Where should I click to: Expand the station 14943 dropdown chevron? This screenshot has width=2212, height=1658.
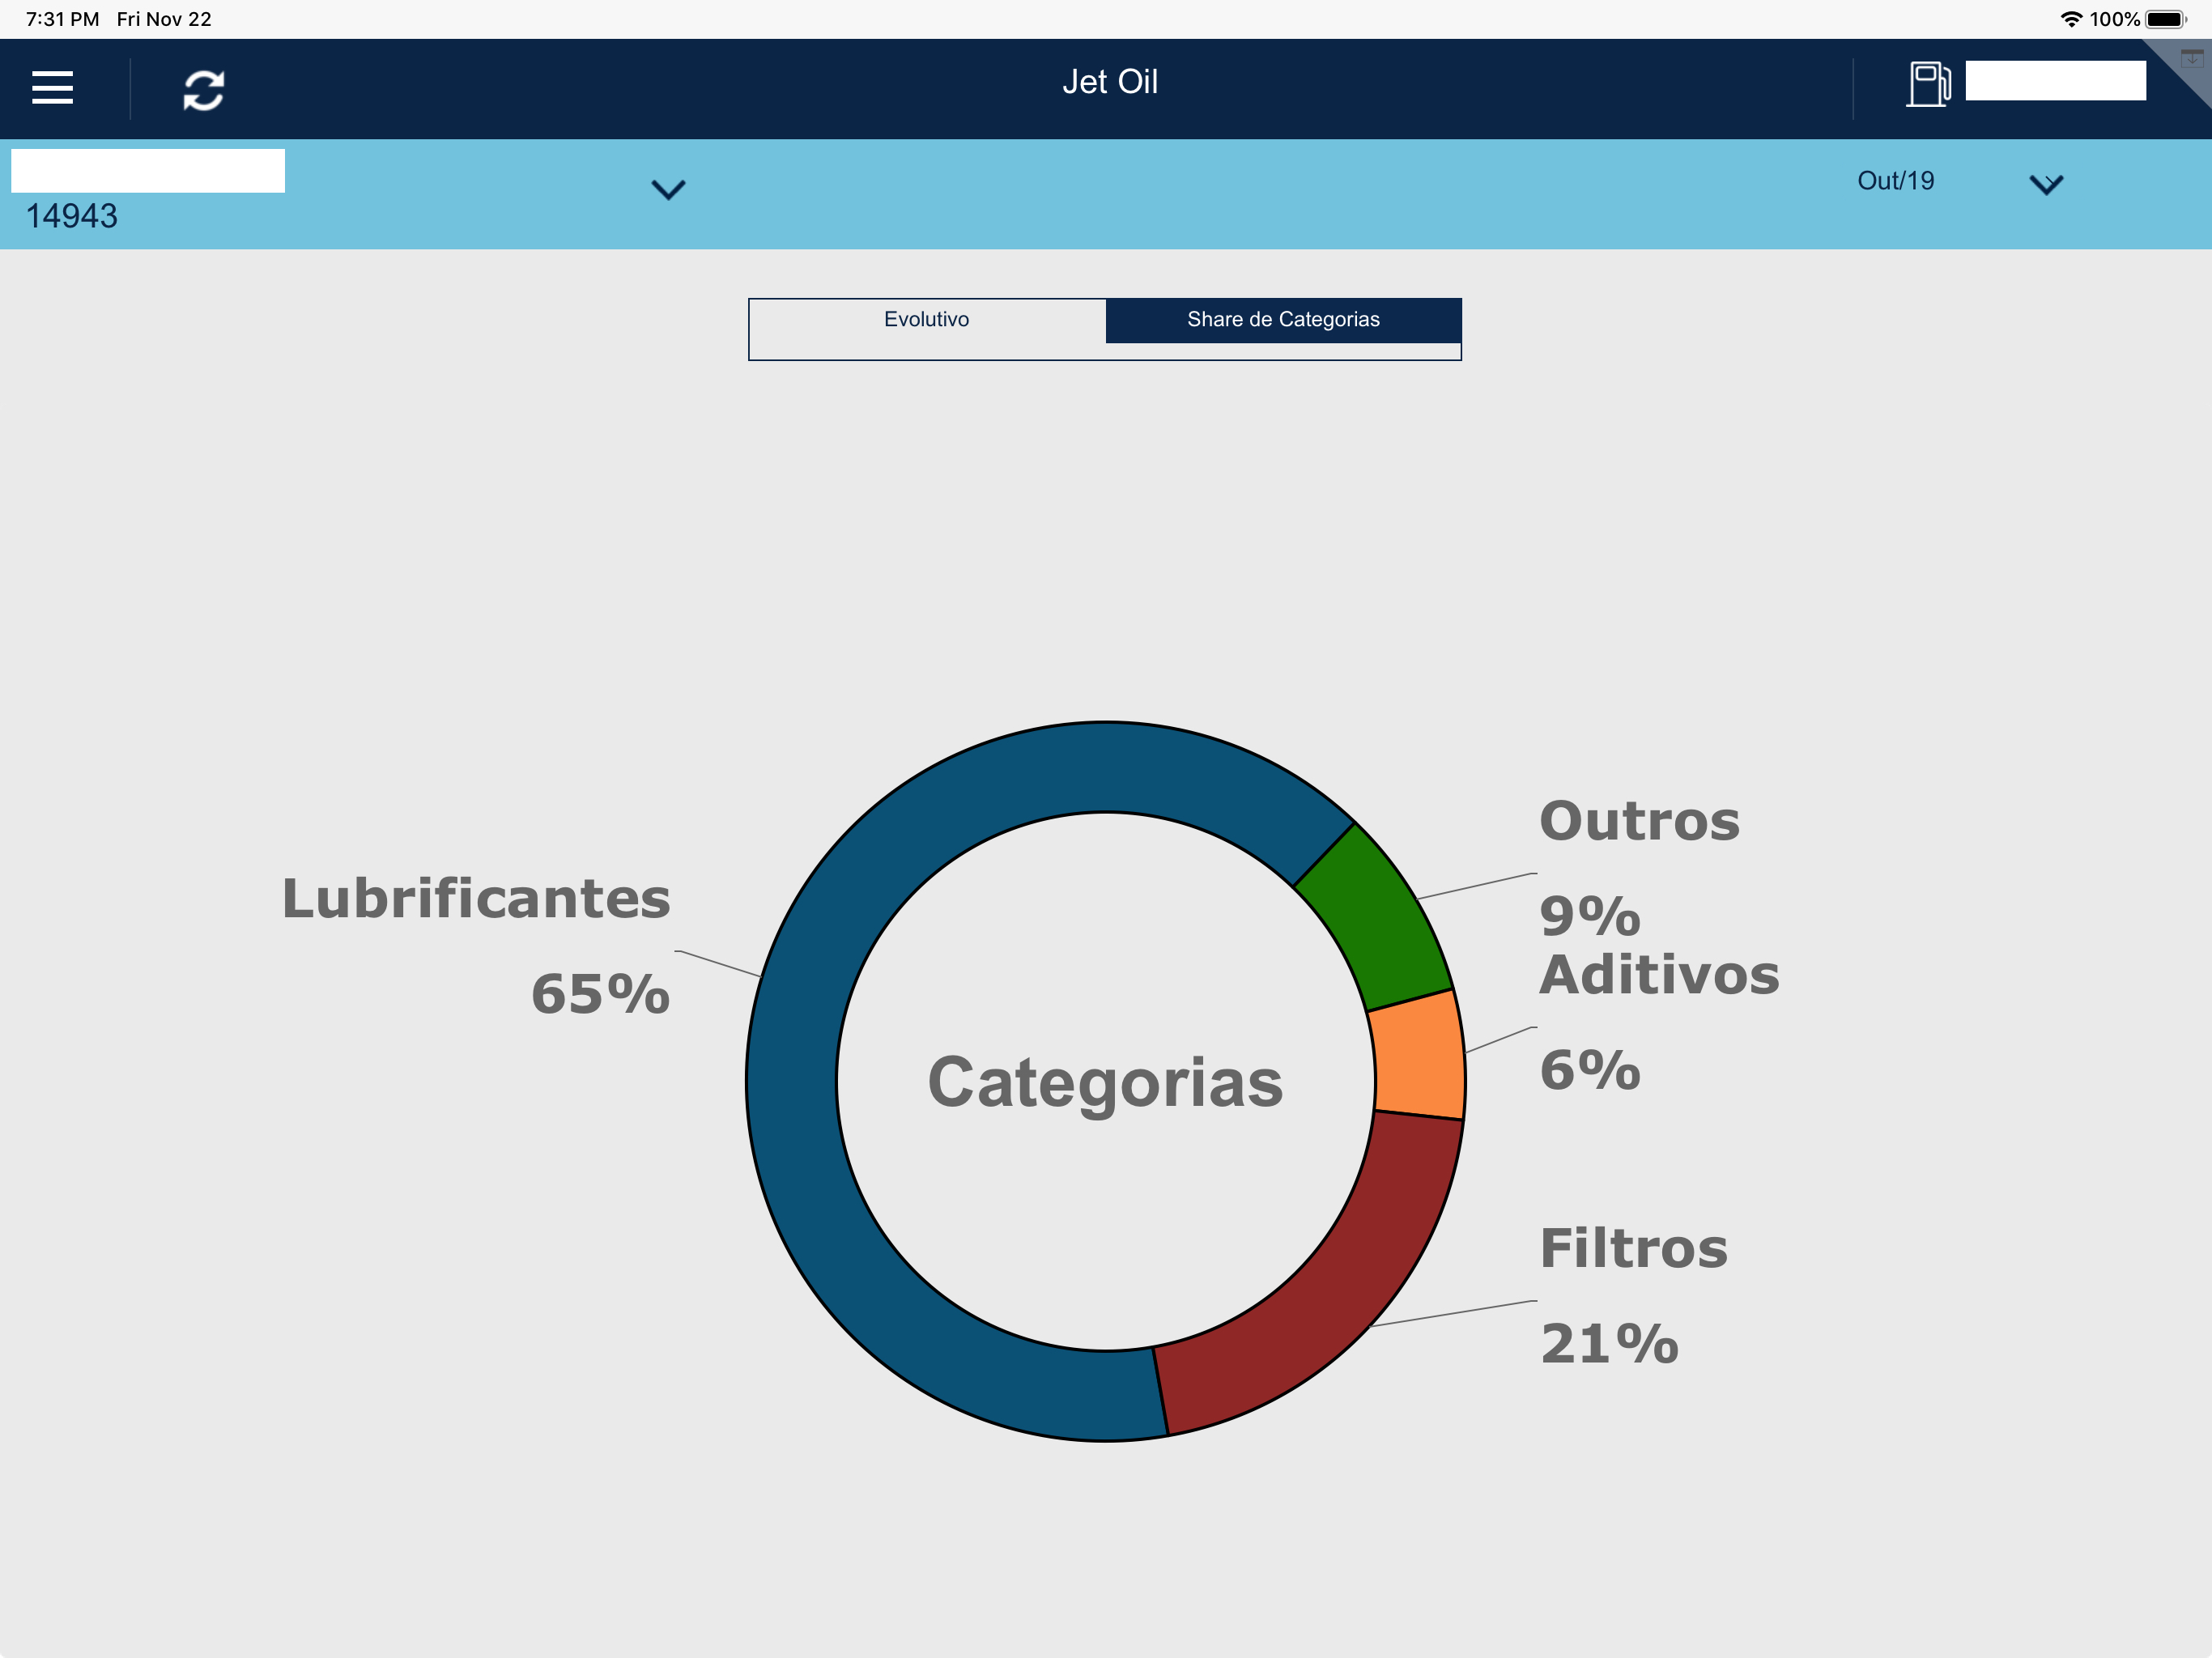click(x=668, y=189)
